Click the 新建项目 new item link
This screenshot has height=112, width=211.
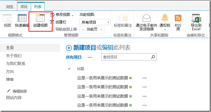(x=85, y=48)
